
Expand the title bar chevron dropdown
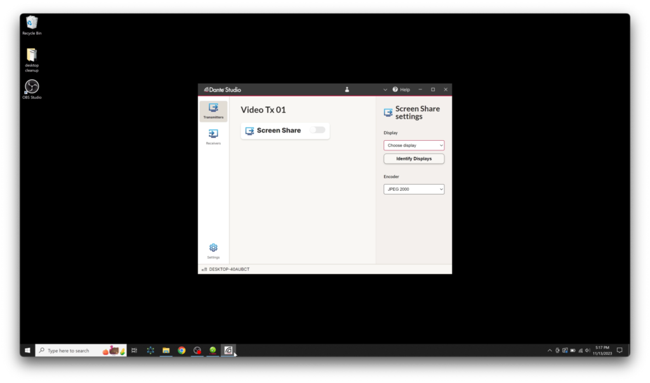coord(385,89)
